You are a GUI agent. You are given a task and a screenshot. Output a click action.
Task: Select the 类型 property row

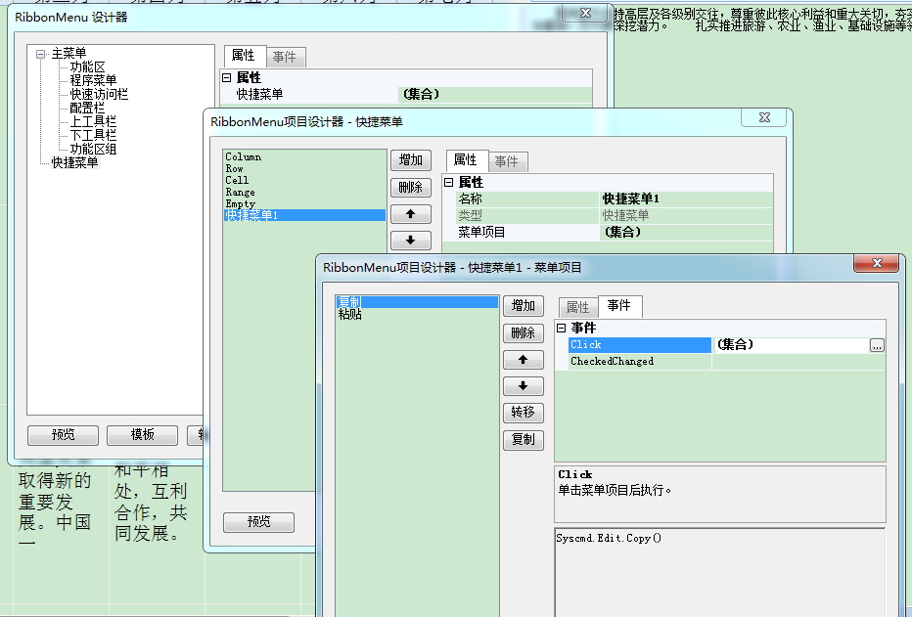click(x=615, y=215)
